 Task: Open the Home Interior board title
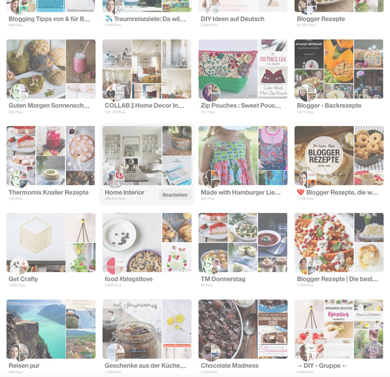click(125, 192)
